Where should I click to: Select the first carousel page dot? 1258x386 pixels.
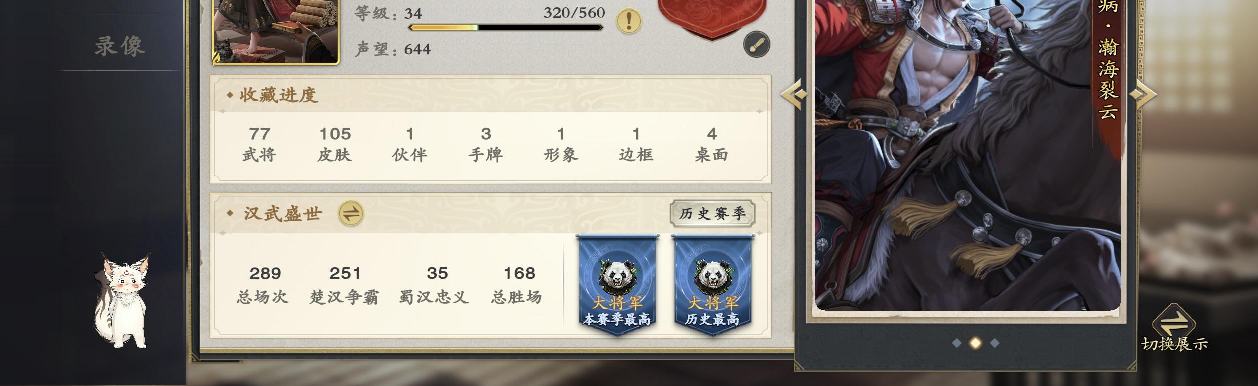(x=957, y=343)
